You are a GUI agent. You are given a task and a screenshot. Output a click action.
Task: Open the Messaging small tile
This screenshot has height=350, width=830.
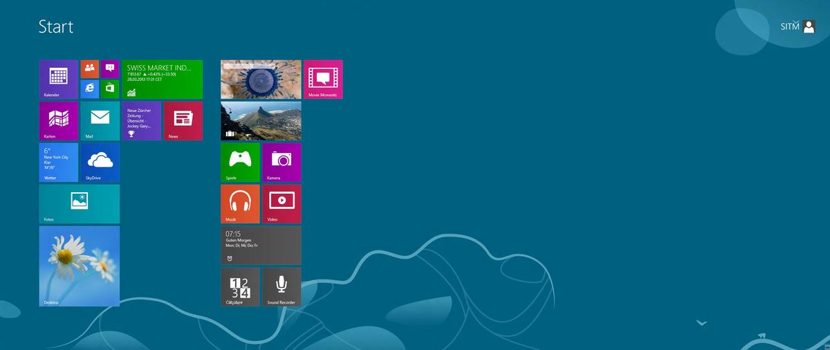[x=111, y=69]
